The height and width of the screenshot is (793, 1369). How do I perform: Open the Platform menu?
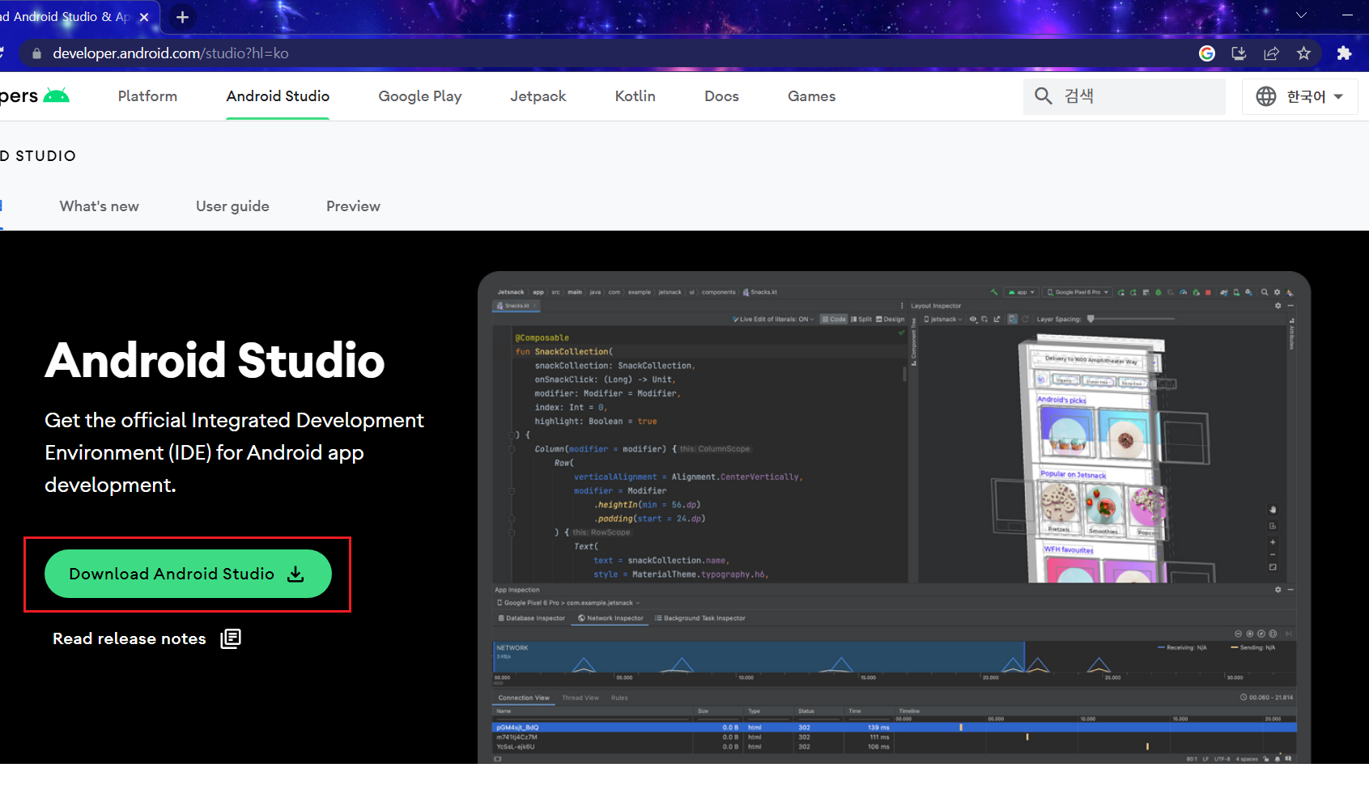pyautogui.click(x=147, y=96)
